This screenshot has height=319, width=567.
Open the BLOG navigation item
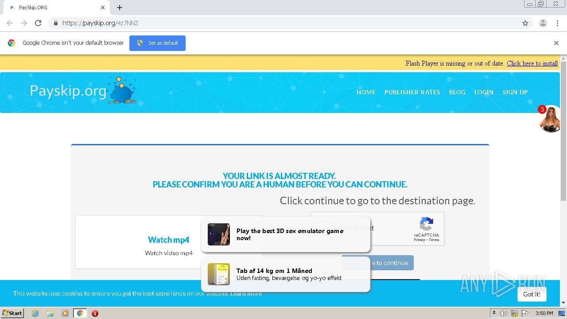[457, 92]
